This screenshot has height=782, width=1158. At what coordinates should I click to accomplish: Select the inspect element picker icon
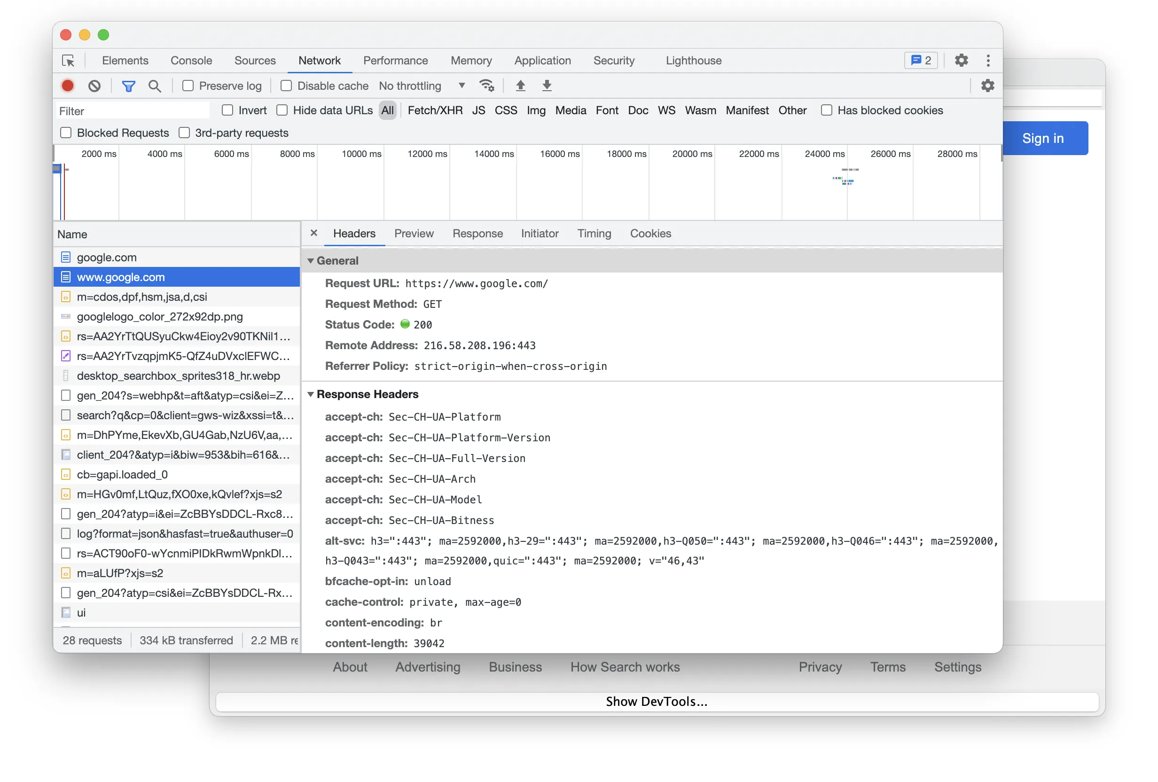[x=68, y=61]
